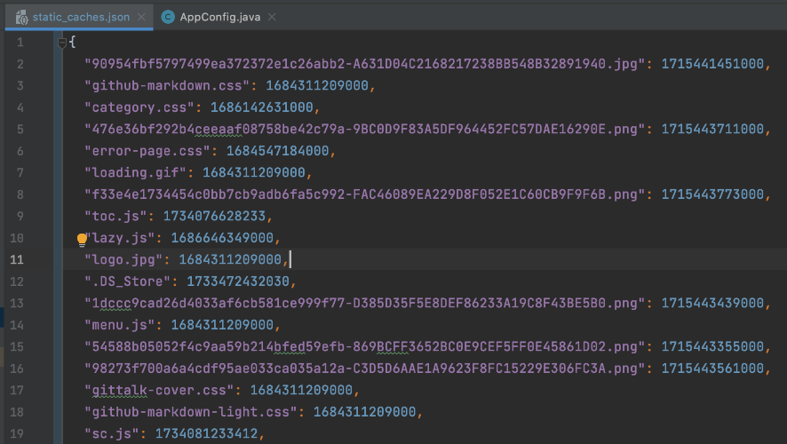787x444 pixels.
Task: Click line number 19 in the gutter
Action: [18, 433]
